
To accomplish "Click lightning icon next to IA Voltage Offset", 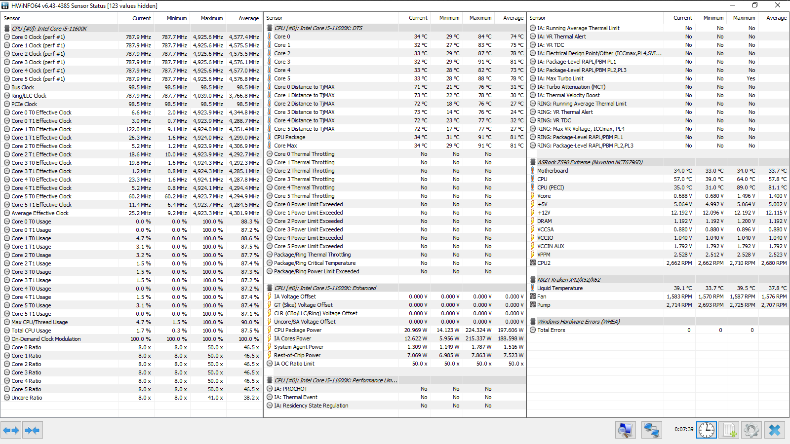I will [270, 296].
